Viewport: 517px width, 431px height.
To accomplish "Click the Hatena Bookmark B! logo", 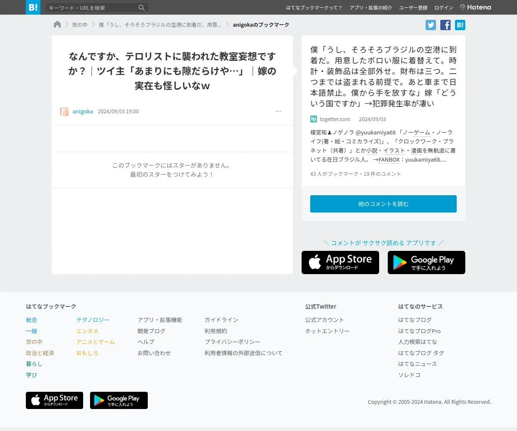I will [33, 7].
